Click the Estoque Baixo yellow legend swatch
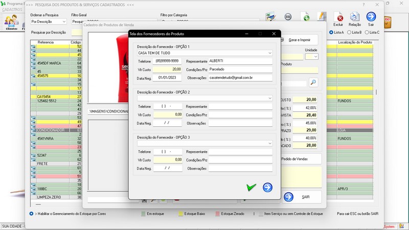Image resolution: width=409 pixels, height=230 pixels. click(x=180, y=214)
